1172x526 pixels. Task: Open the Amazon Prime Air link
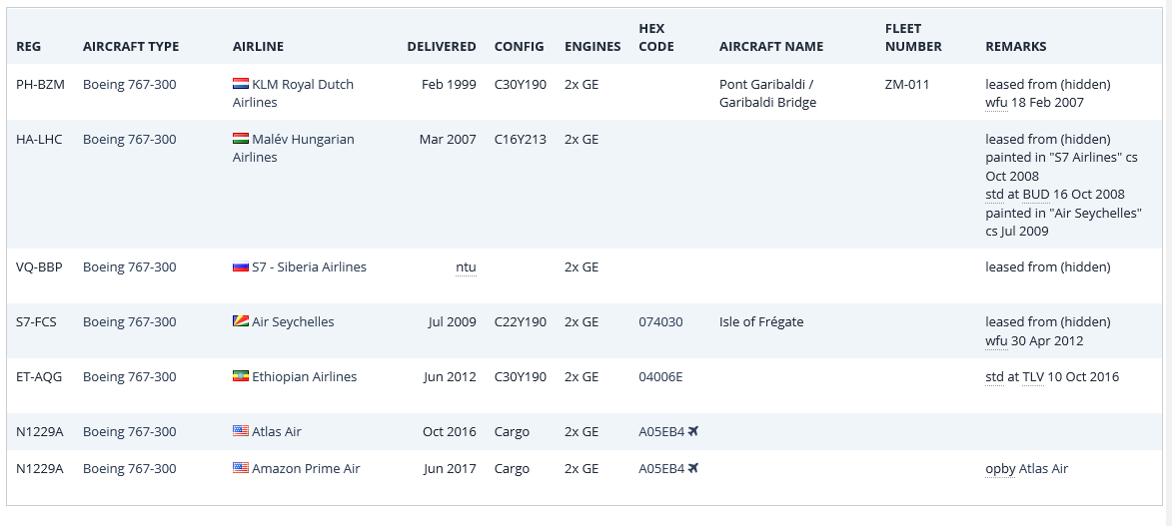[306, 468]
